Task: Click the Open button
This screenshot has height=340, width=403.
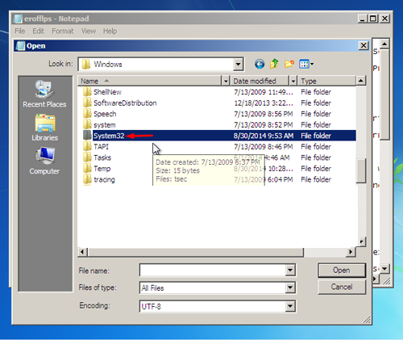Action: pyautogui.click(x=342, y=271)
